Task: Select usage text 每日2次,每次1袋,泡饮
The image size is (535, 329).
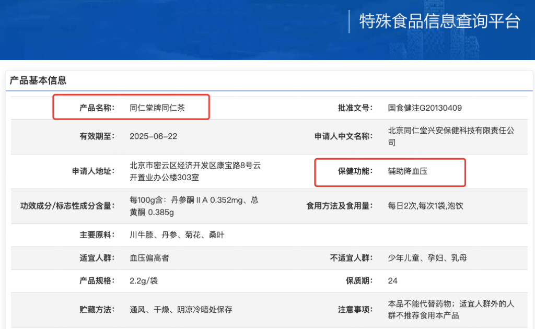Action: click(x=425, y=206)
